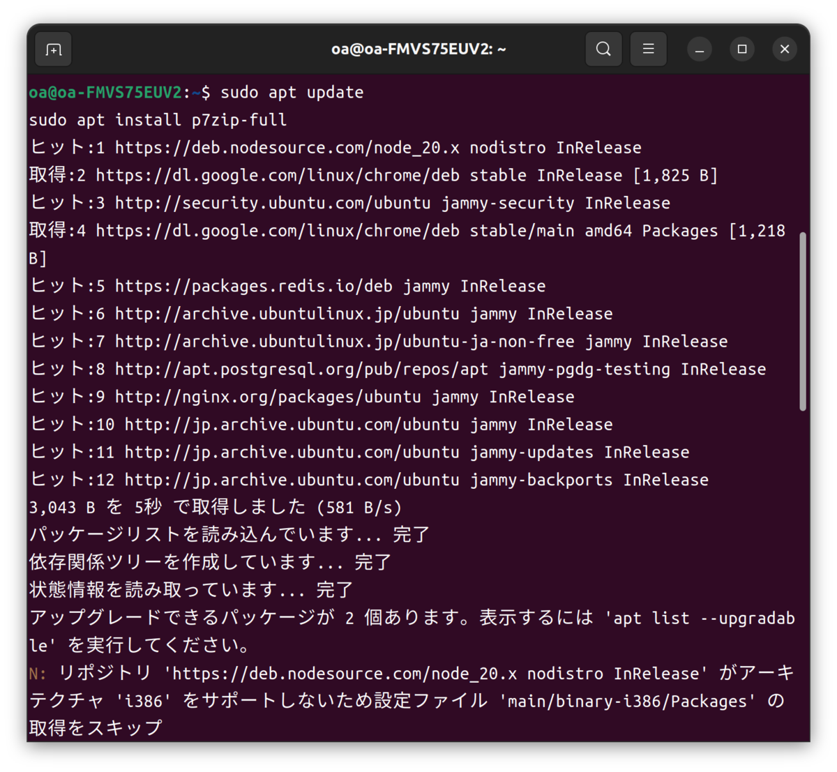The image size is (837, 772).
Task: Open the terminal search tool
Action: 603,50
